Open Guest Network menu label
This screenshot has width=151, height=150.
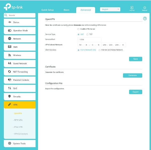20,63
